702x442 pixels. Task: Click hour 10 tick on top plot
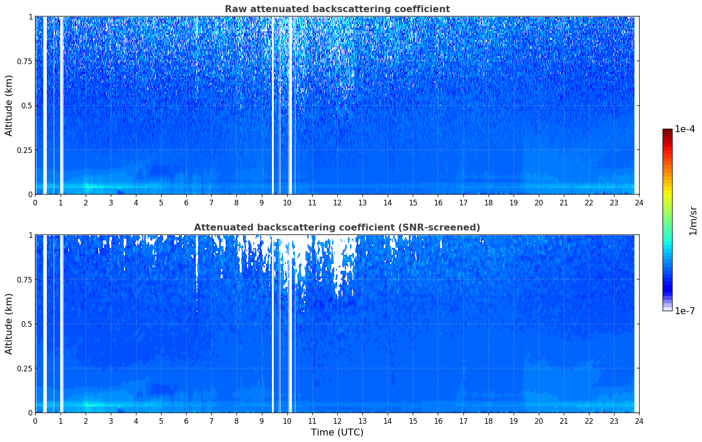coord(287,202)
